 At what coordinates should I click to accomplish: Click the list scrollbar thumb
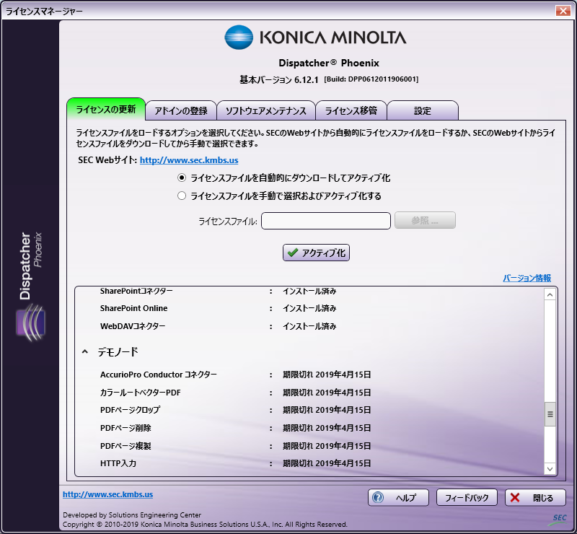pyautogui.click(x=550, y=414)
